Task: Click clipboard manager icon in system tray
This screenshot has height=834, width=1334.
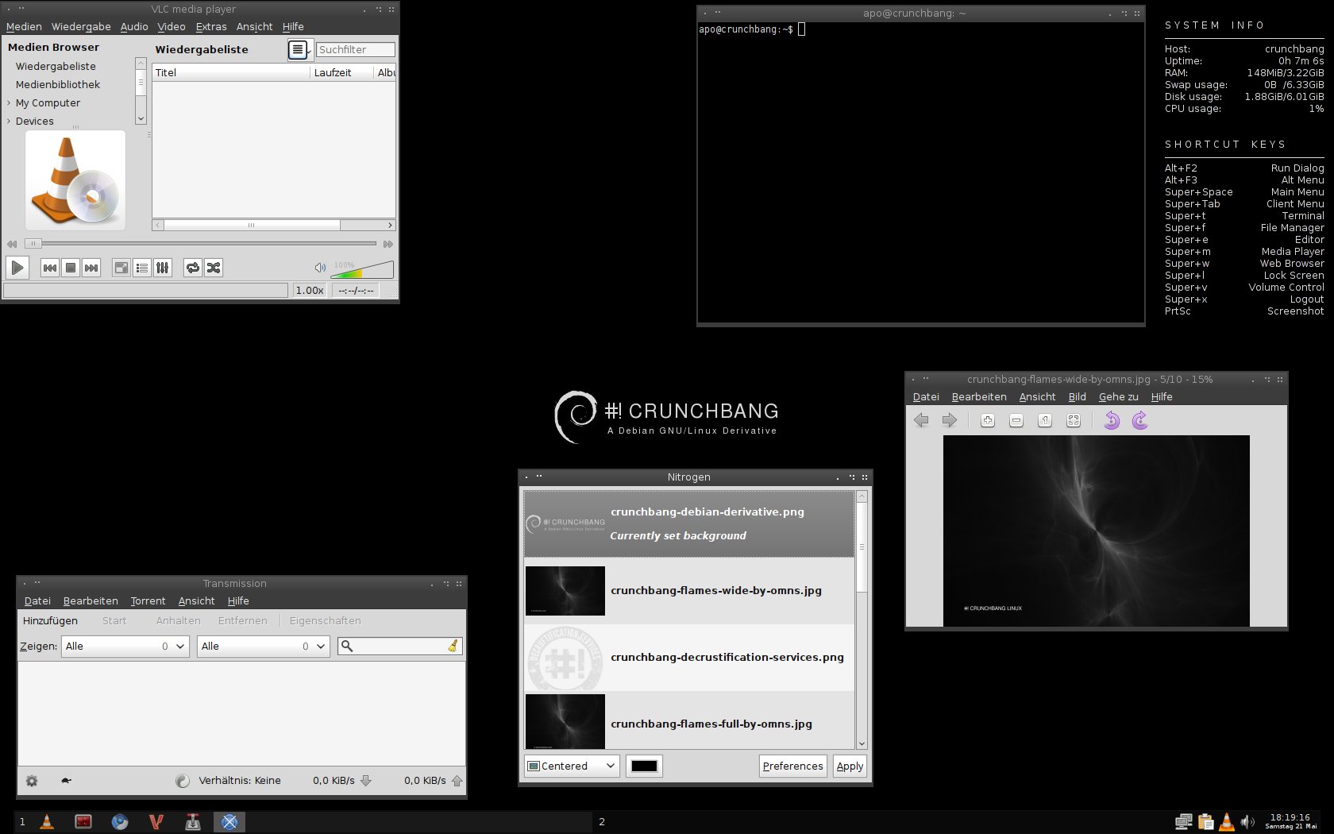Action: (1206, 822)
